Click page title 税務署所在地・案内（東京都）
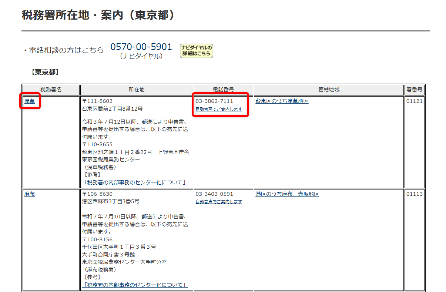The width and height of the screenshot is (446, 292). [x=98, y=15]
